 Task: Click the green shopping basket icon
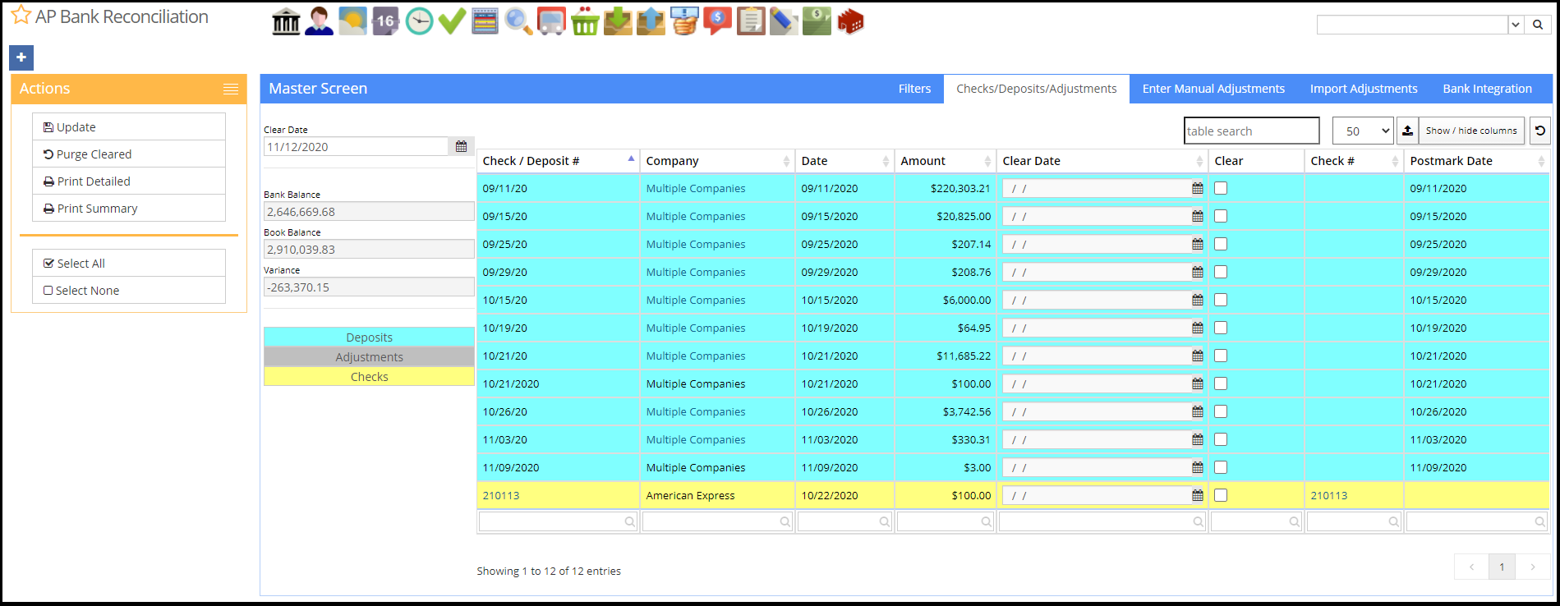point(585,21)
